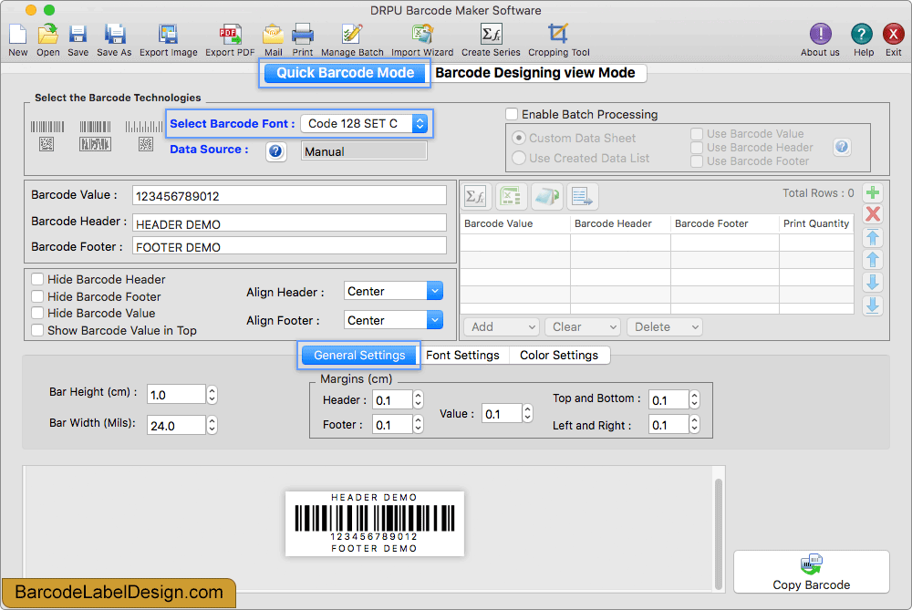Check Use Barcode Value
Viewport: 912px width, 610px height.
click(697, 134)
